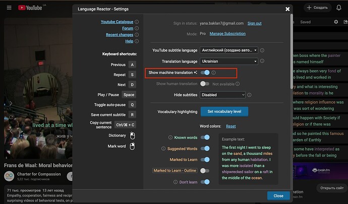Viewport: 348px width, 204px height.
Task: Click the word 'shipwrecked' in example text
Action: [x=233, y=172]
